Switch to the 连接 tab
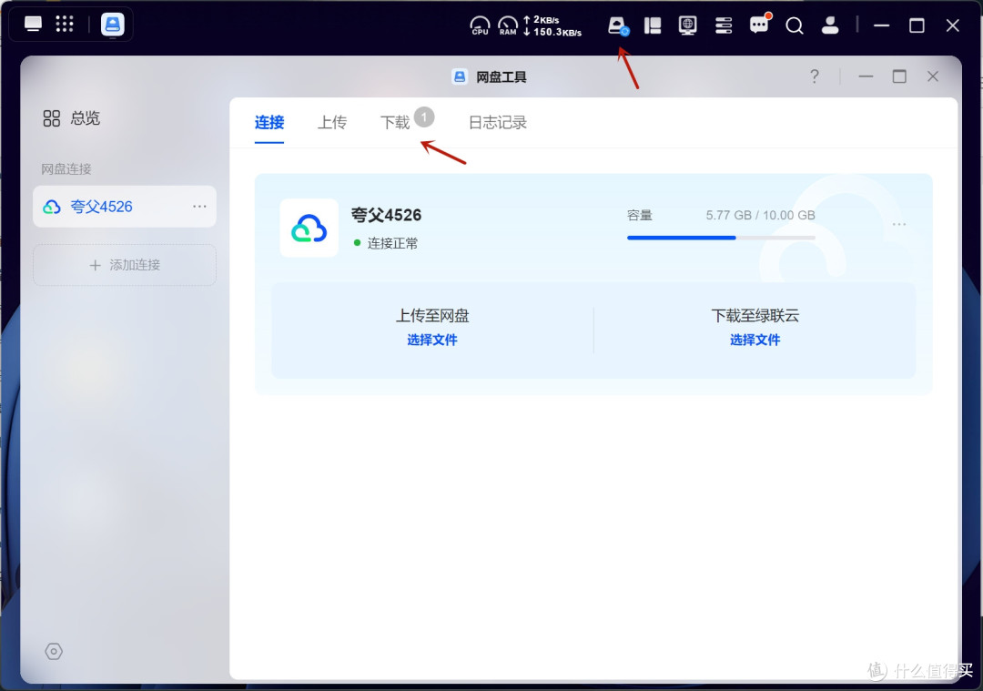 [269, 122]
